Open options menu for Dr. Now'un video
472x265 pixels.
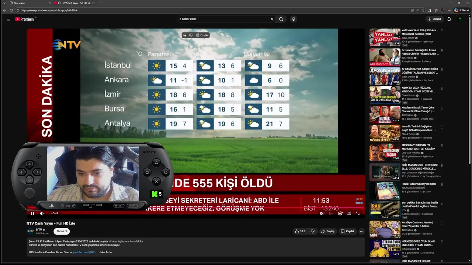click(442, 51)
